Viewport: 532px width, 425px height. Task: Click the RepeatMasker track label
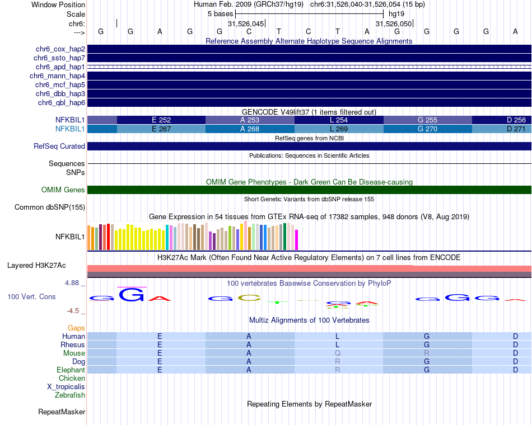(x=62, y=412)
